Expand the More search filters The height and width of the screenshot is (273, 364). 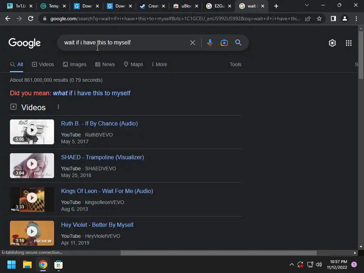pyautogui.click(x=159, y=64)
